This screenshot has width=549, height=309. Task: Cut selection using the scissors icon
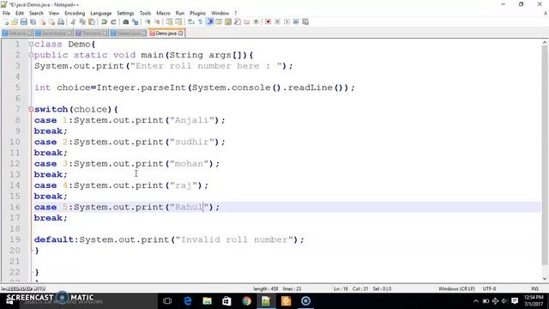coord(73,21)
